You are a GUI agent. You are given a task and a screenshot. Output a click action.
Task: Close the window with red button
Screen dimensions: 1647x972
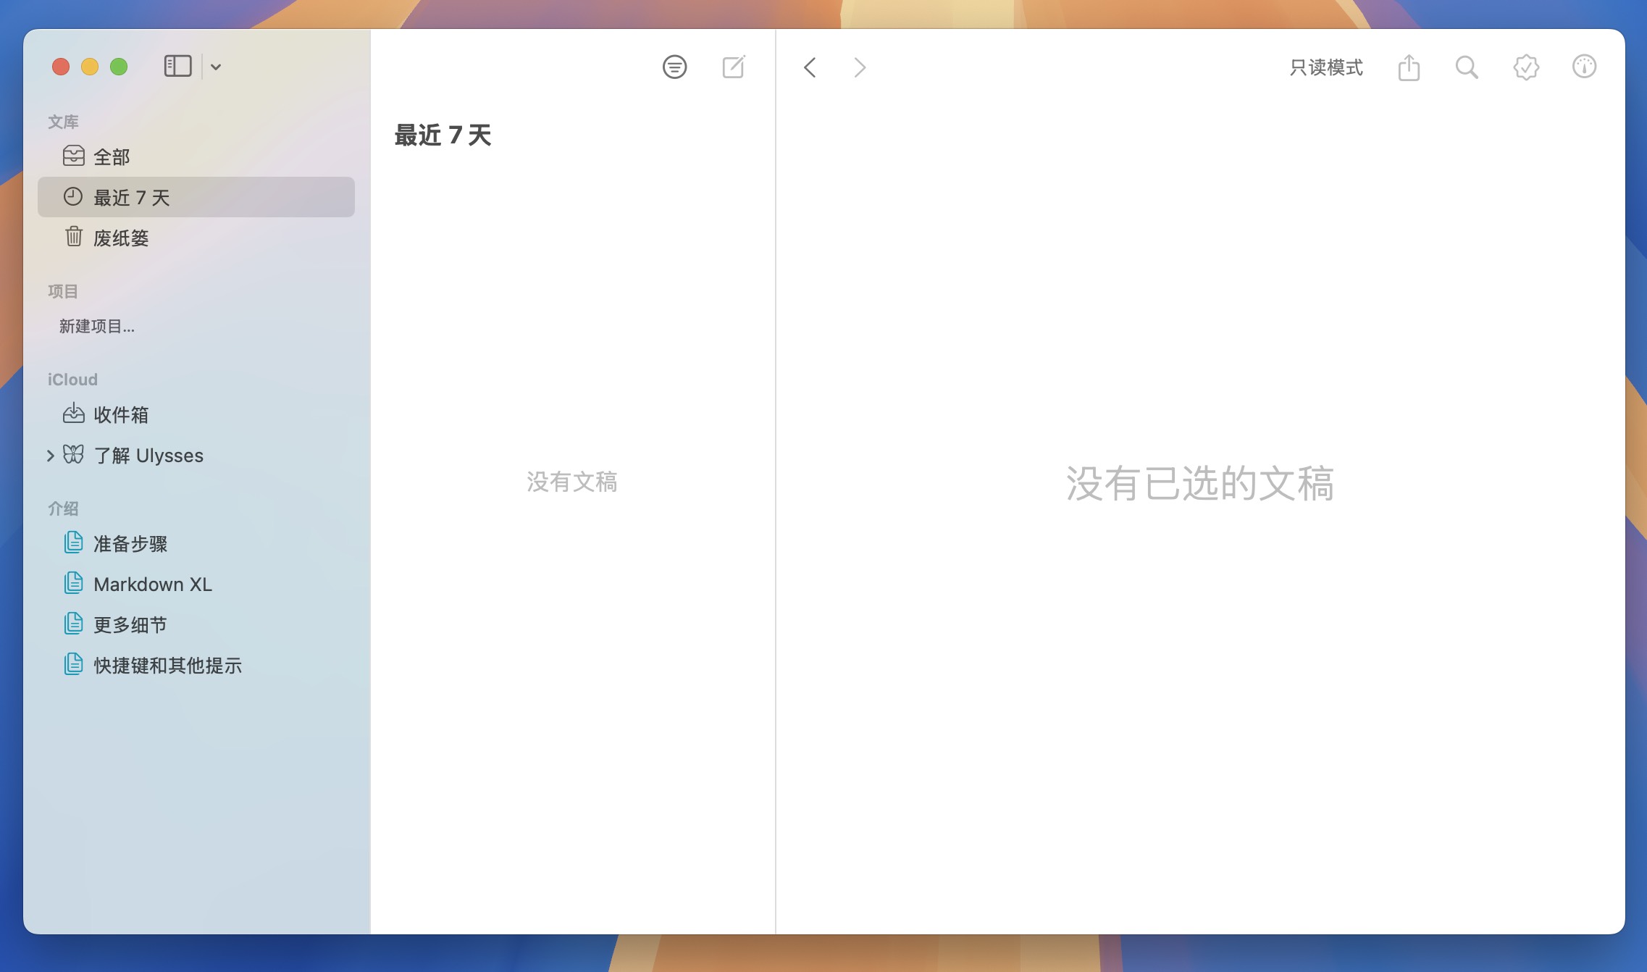pyautogui.click(x=61, y=67)
